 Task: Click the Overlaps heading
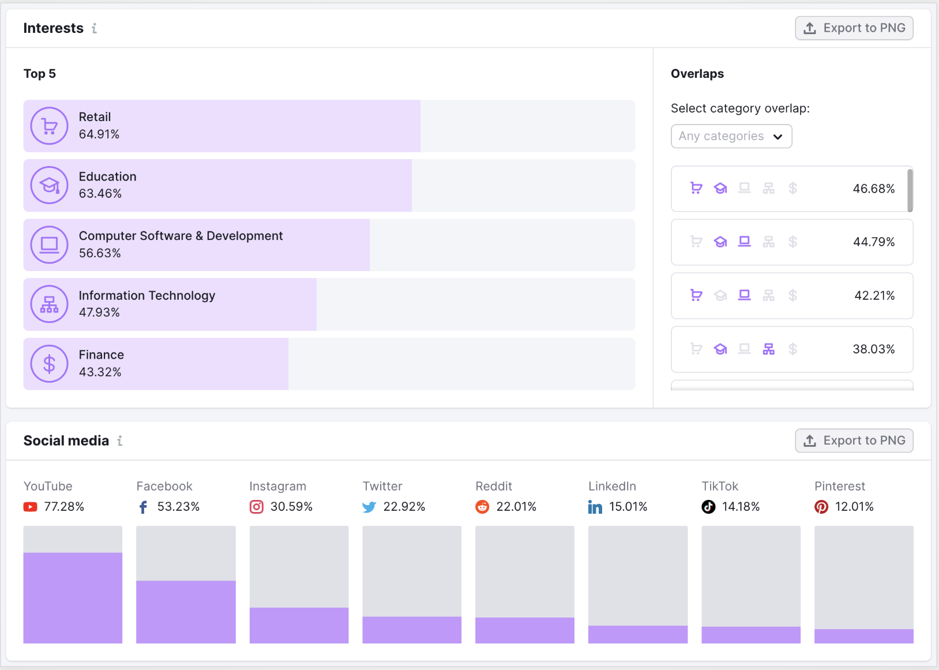(697, 74)
